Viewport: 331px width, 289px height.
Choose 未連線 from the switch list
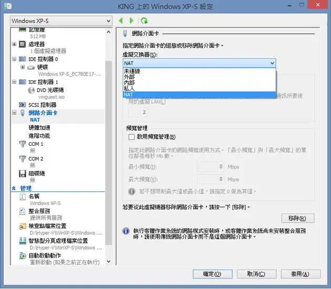point(199,71)
